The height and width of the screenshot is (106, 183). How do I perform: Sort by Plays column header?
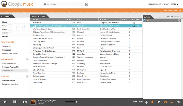click(x=126, y=20)
